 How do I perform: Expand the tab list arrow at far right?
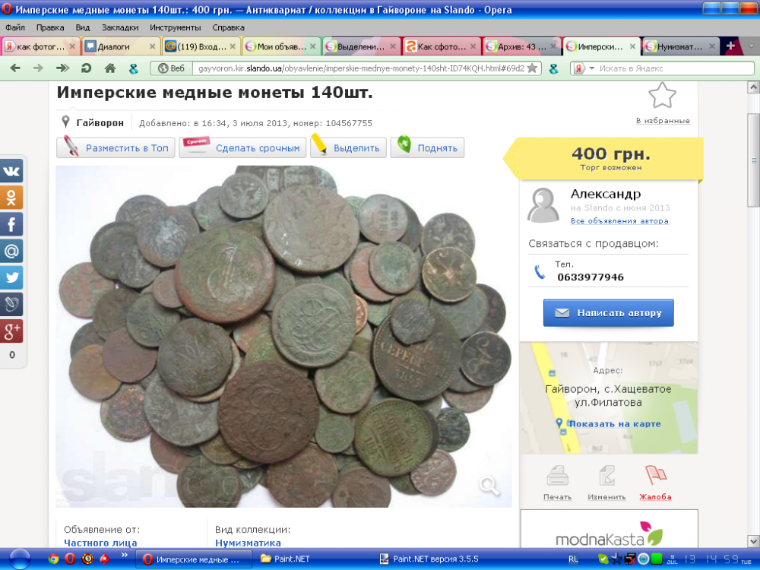click(x=750, y=46)
